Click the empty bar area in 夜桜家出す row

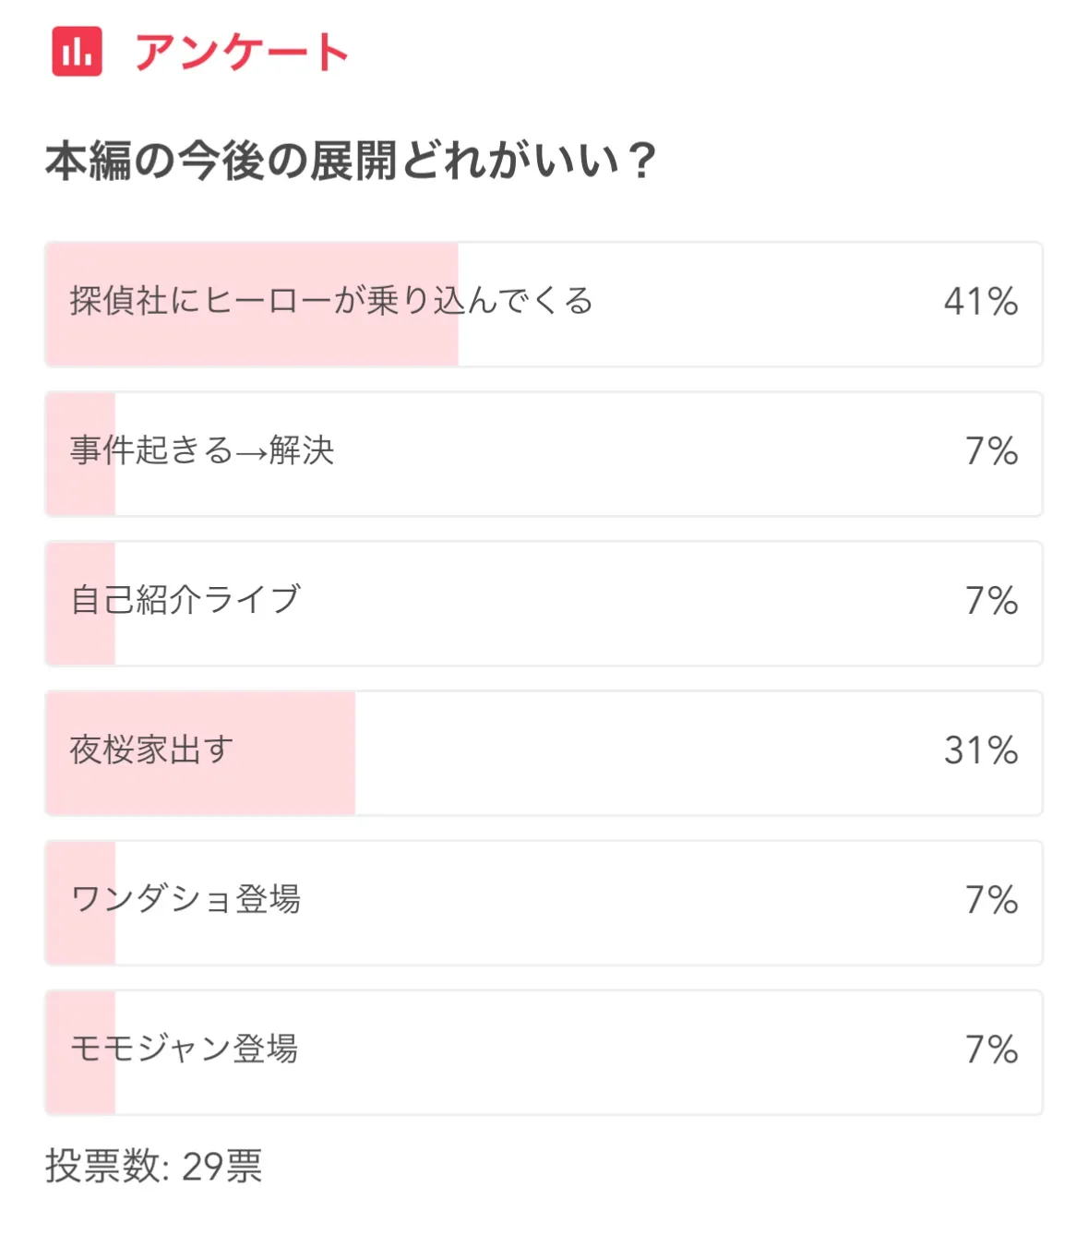click(646, 752)
